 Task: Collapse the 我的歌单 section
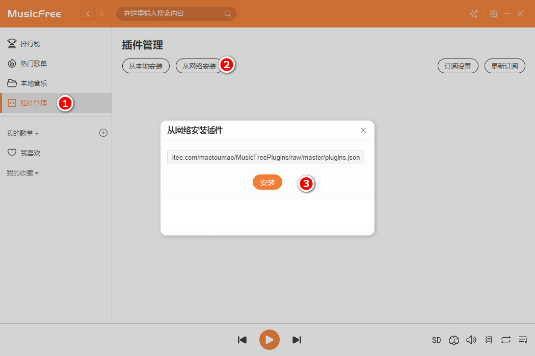point(22,133)
